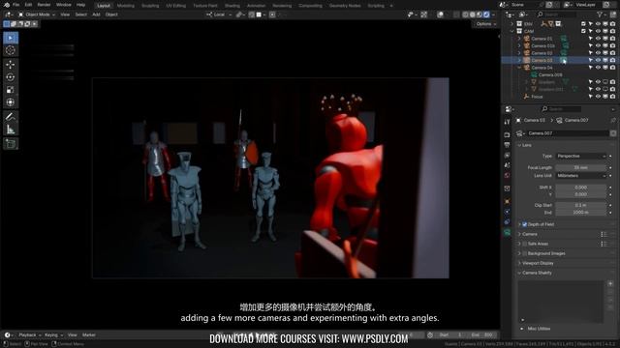This screenshot has height=348, width=620.
Task: Open the timeline Playback menu
Action: 30,335
